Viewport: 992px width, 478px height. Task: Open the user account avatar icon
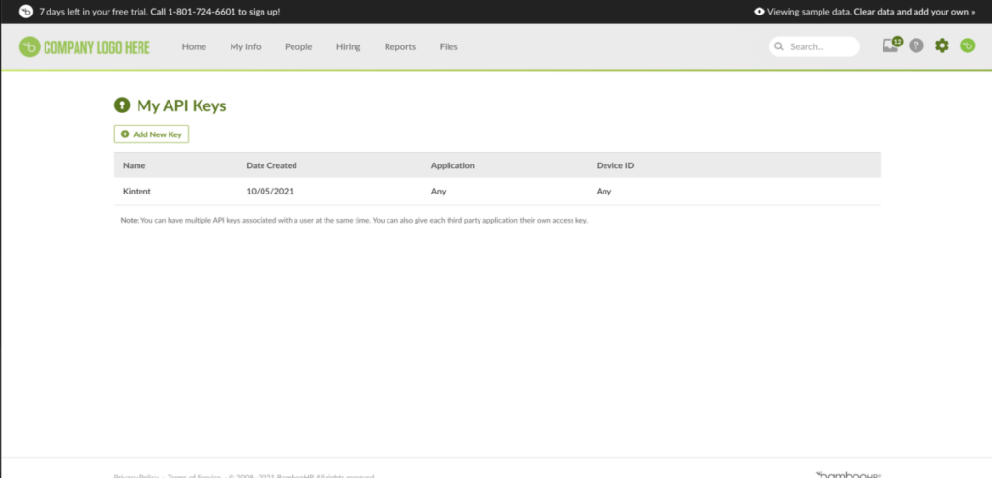pyautogui.click(x=968, y=45)
